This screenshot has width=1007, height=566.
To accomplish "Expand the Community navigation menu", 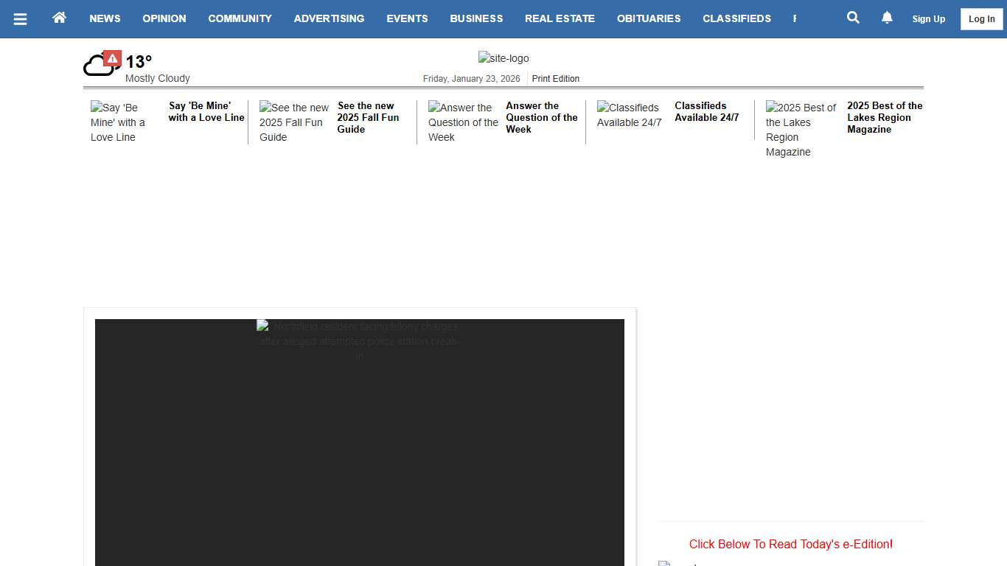I will pyautogui.click(x=240, y=18).
